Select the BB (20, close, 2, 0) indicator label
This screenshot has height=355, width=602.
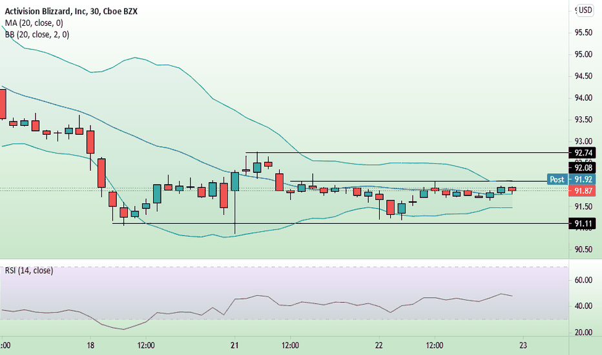(x=37, y=35)
